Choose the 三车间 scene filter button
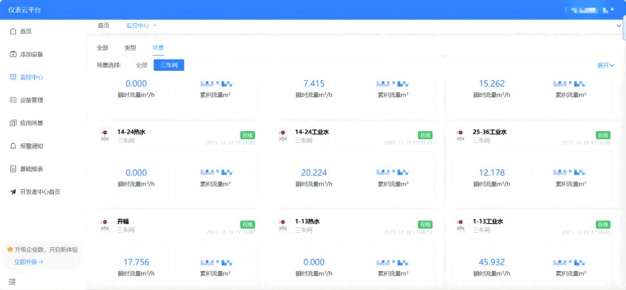Viewport: 626px width, 290px height. 169,65
